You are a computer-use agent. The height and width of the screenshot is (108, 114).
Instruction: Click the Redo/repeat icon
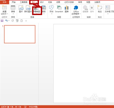pyautogui.click(x=13, y=21)
